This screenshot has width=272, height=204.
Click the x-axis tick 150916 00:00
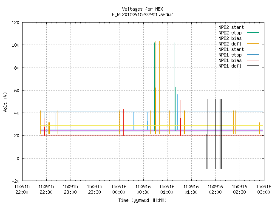point(119,190)
